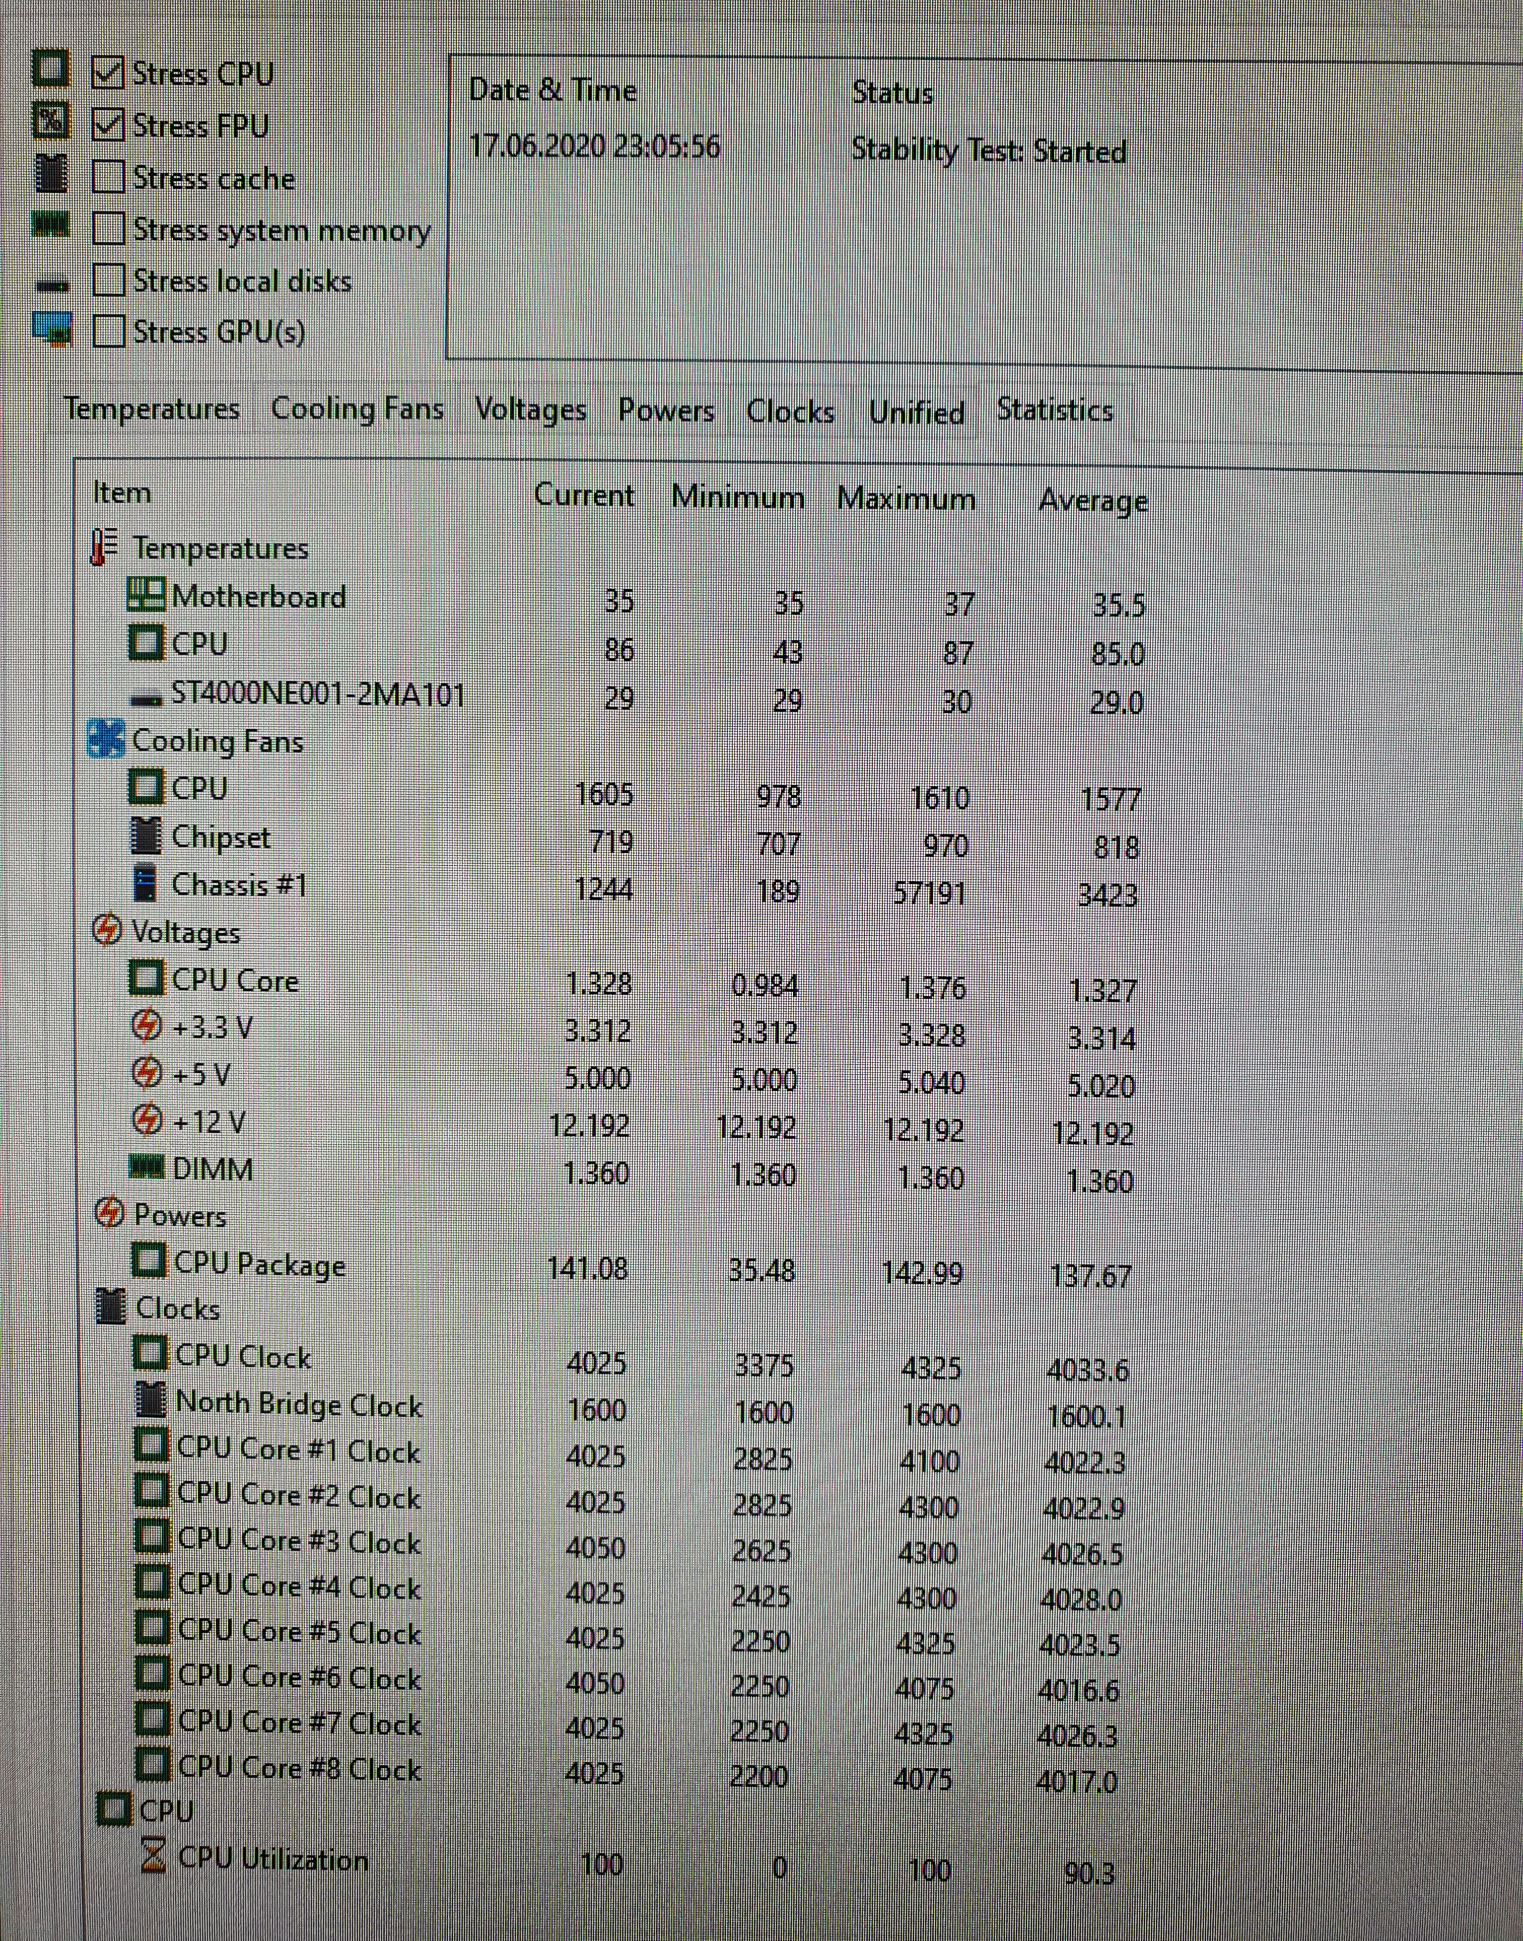Click the blue fan icon of Cooling Fans
1523x1941 pixels.
[106, 739]
